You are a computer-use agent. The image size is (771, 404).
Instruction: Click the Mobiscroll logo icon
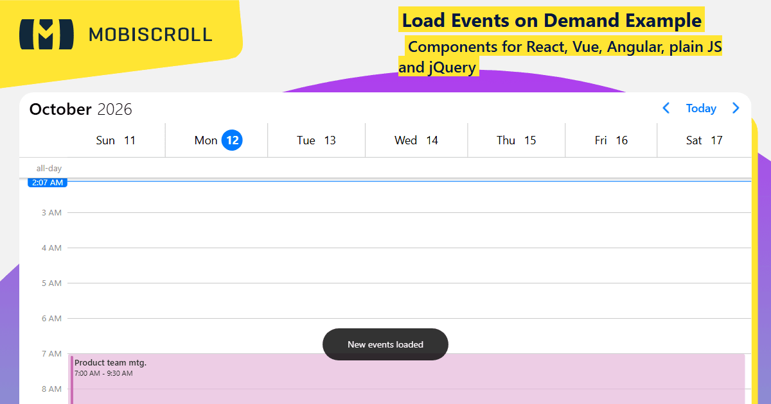[47, 34]
